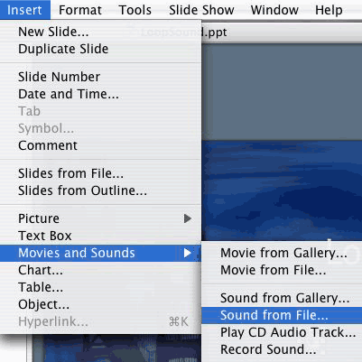Select the Comment menu item
The image size is (362, 362).
[x=100, y=145]
